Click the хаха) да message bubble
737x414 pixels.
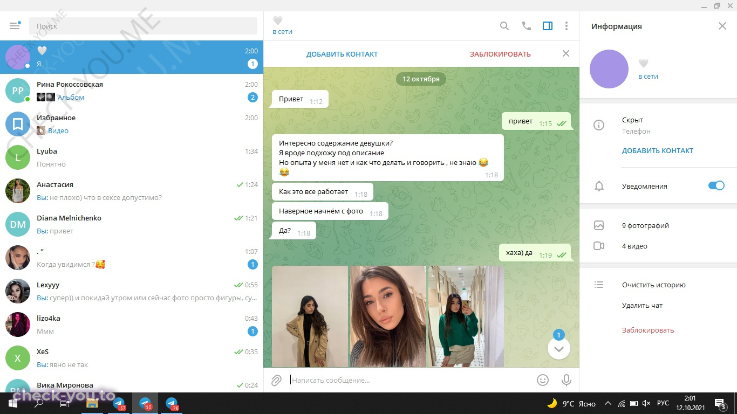(x=536, y=252)
